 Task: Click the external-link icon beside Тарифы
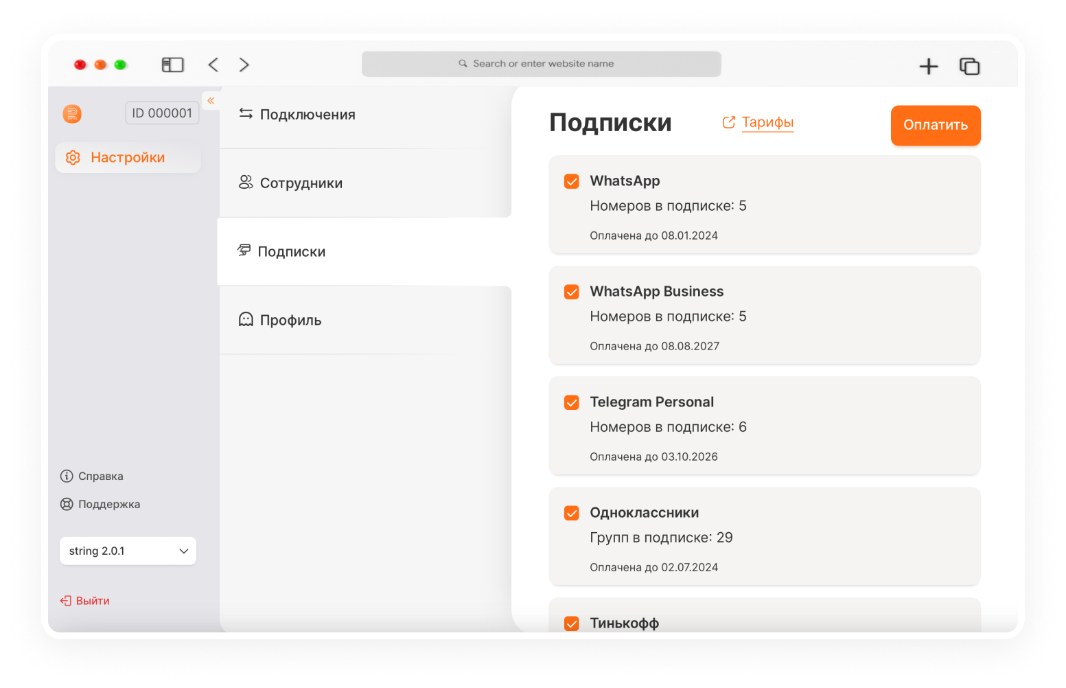(x=729, y=122)
